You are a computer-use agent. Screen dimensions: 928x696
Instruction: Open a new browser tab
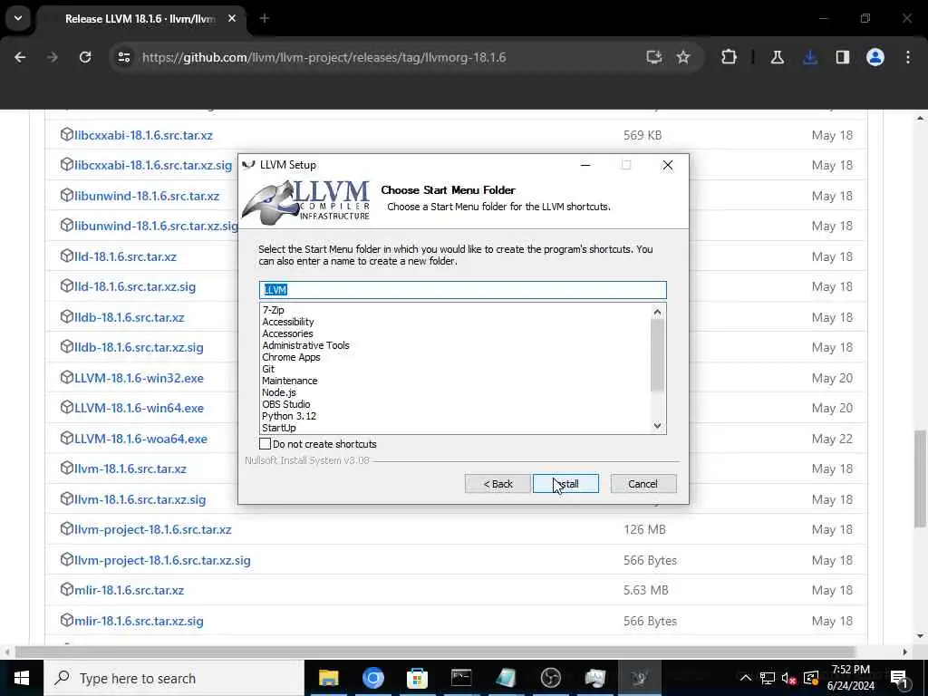(x=265, y=18)
